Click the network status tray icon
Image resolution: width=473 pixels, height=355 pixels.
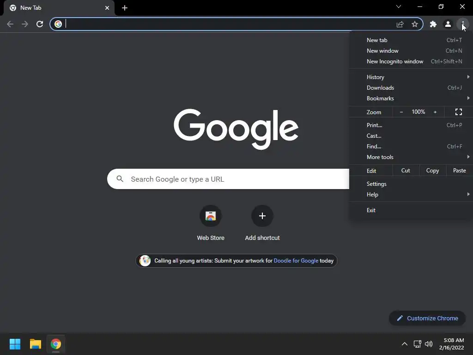(417, 344)
